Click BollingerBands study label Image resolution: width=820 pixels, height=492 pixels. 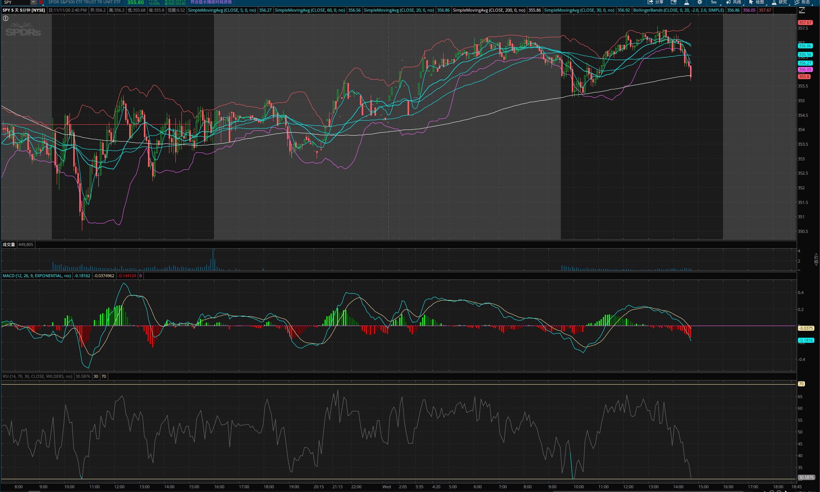tap(678, 10)
